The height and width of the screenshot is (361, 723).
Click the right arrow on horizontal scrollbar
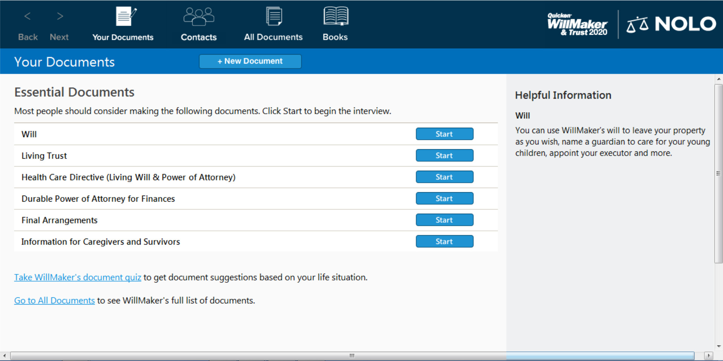(x=709, y=355)
